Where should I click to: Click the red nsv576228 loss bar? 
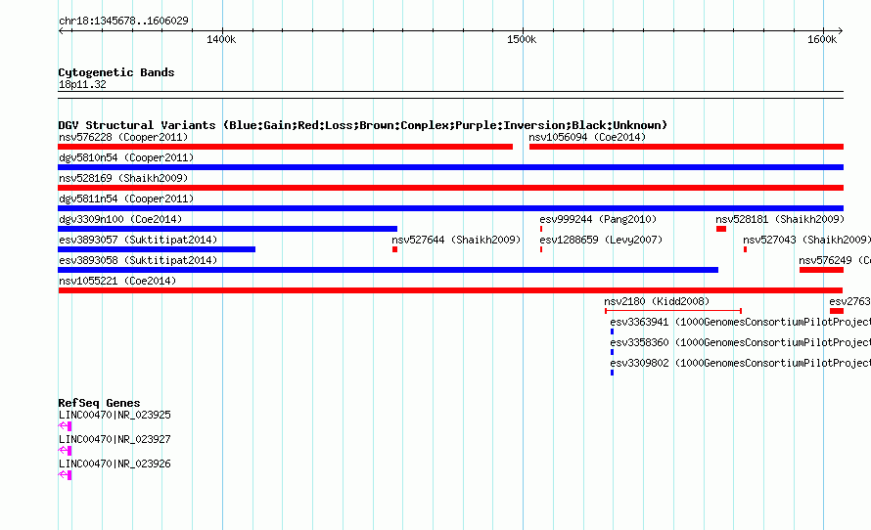point(286,147)
